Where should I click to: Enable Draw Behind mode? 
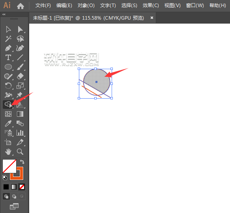14,196
